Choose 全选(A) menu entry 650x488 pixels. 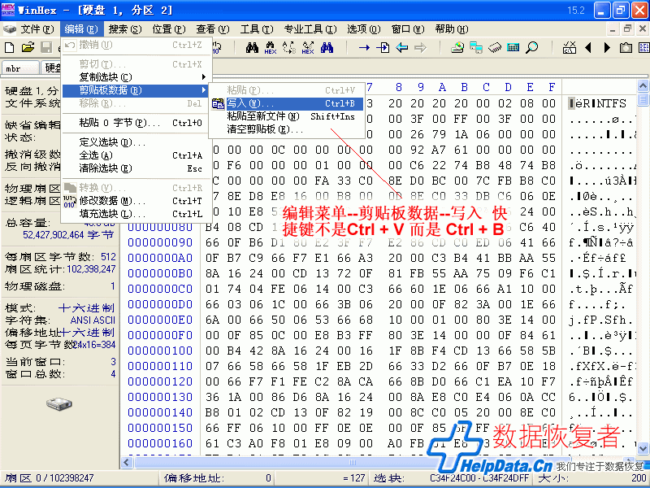(136, 155)
